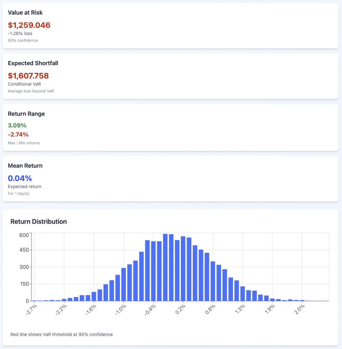
Task: Click the For 1 day(s) caption
Action: tap(19, 194)
